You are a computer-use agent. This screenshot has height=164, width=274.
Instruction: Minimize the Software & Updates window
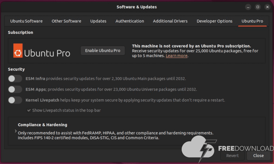pyautogui.click(x=248, y=7)
